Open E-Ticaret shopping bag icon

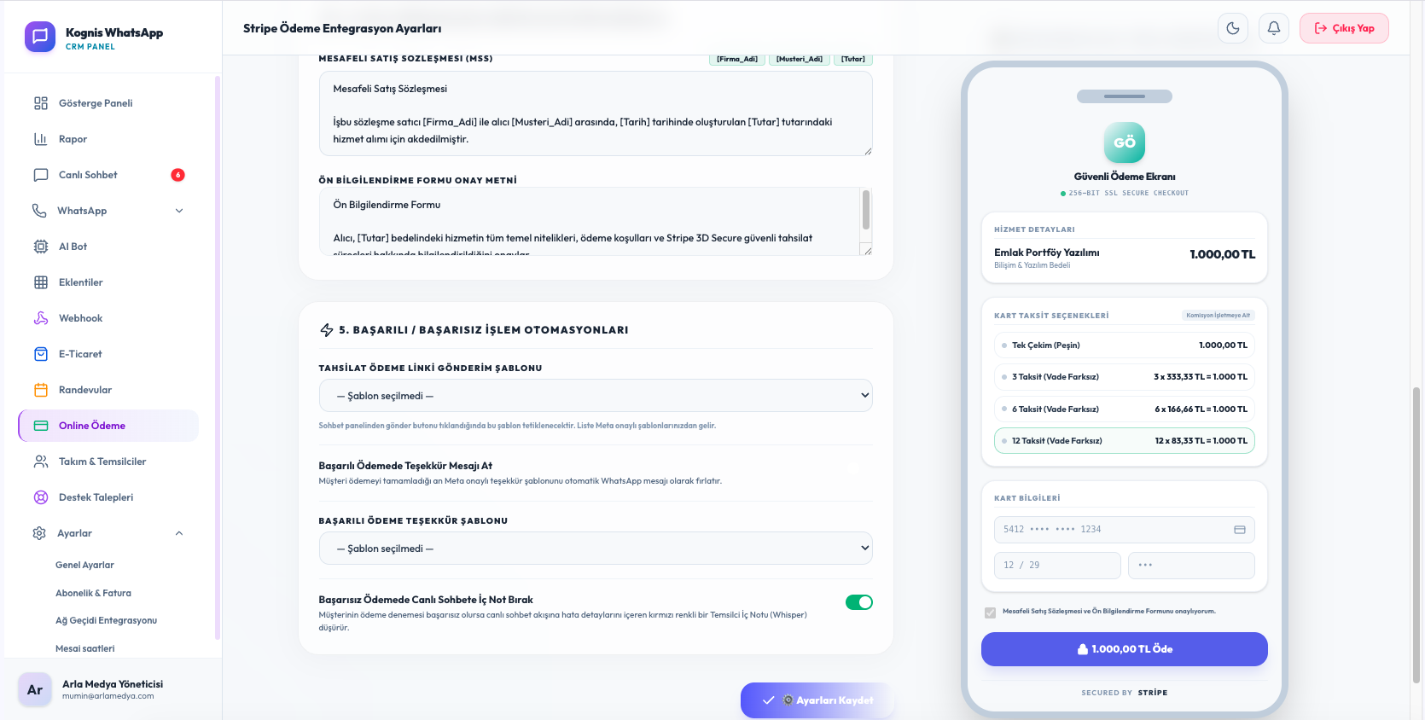tap(40, 354)
